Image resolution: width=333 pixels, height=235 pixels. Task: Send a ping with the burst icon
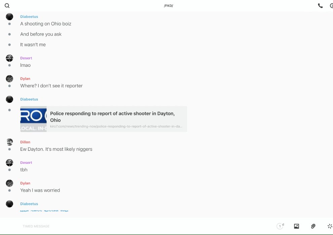pos(330,226)
